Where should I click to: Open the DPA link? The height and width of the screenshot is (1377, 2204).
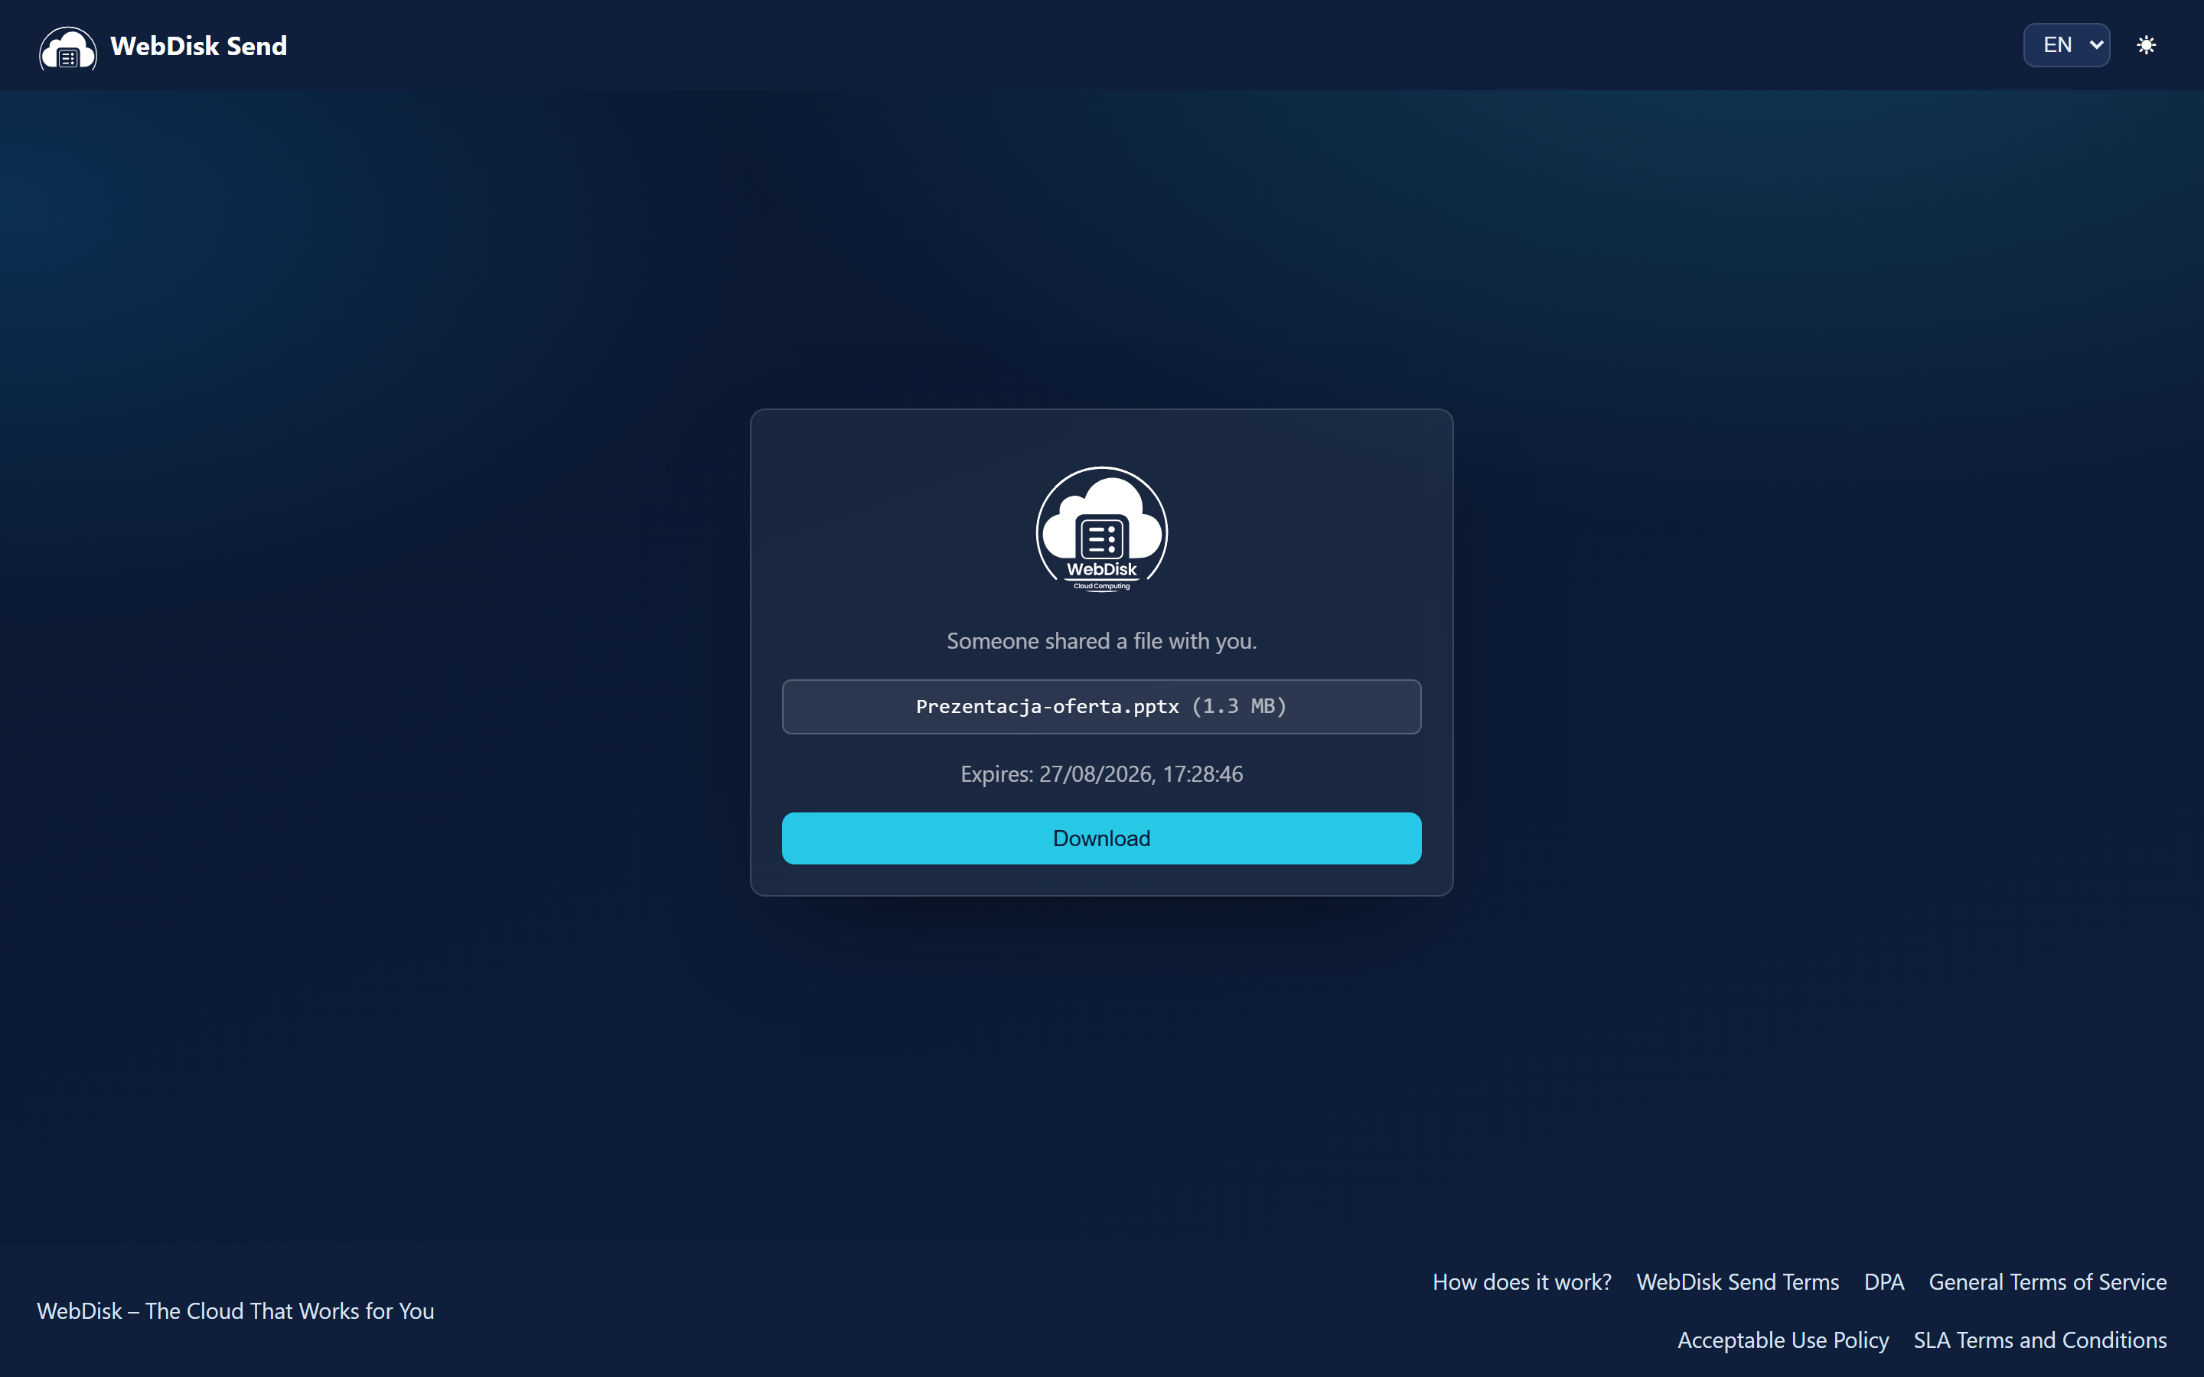(x=1883, y=1281)
